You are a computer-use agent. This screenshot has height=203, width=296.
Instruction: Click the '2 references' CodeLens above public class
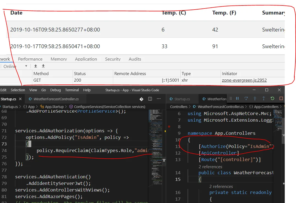pyautogui.click(x=210, y=167)
